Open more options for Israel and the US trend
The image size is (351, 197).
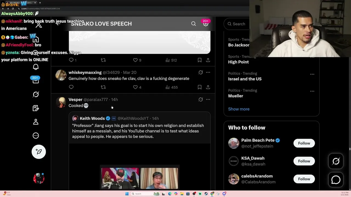tap(312, 74)
